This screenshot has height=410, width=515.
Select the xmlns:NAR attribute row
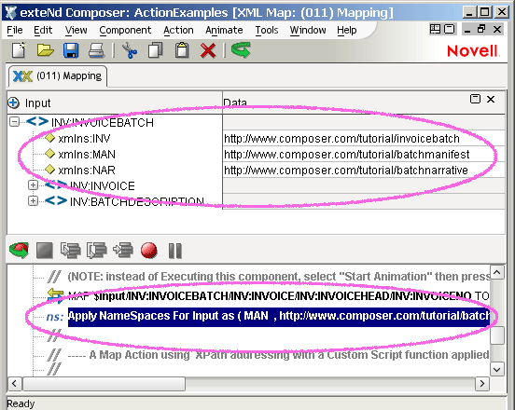pos(87,171)
